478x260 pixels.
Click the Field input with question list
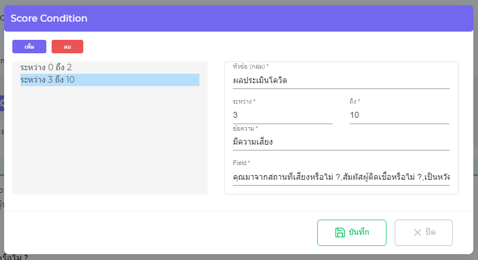click(x=341, y=176)
